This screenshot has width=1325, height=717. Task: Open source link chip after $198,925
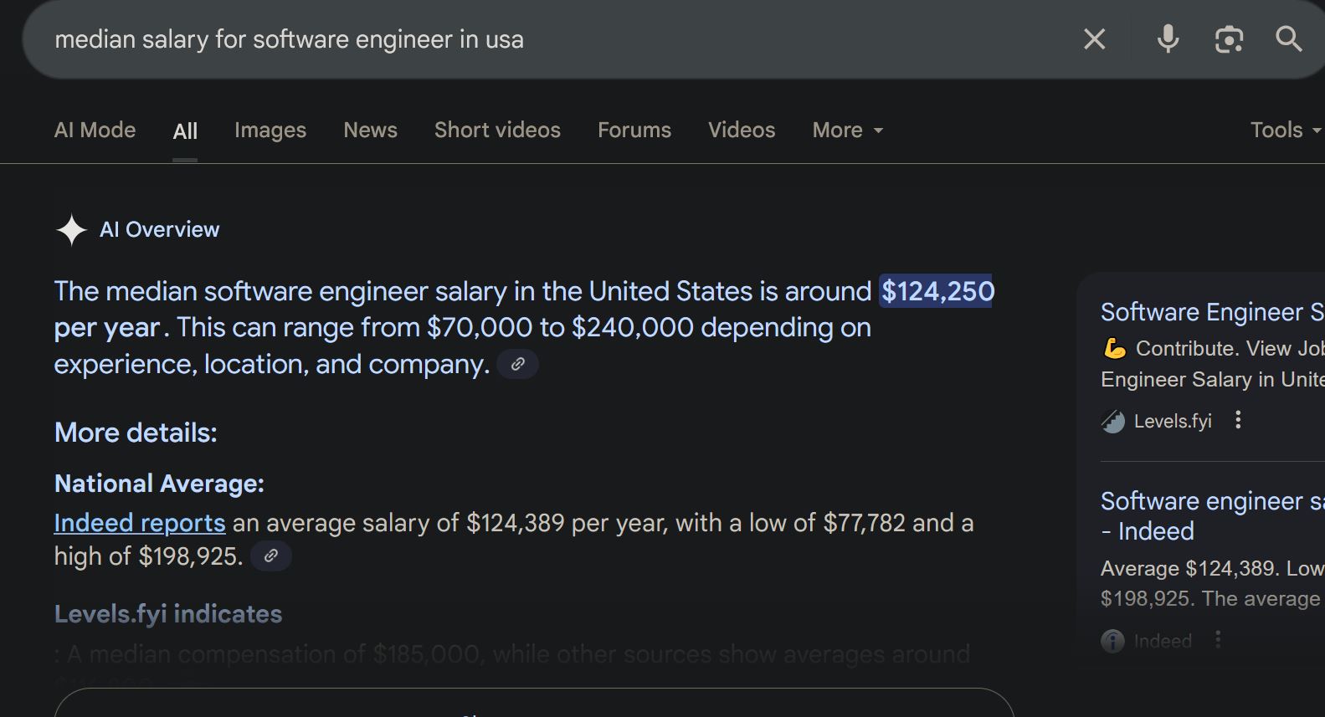(x=271, y=556)
